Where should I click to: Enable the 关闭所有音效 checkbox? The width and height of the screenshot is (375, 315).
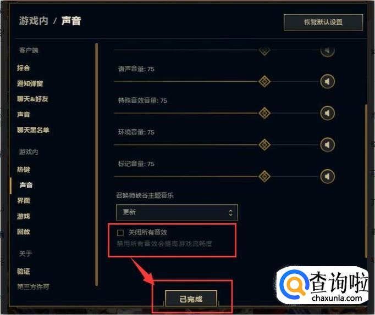click(120, 233)
